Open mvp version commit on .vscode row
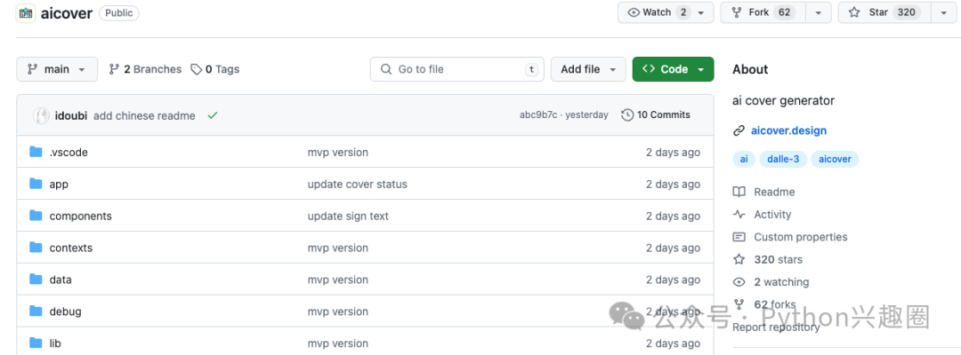 (338, 153)
